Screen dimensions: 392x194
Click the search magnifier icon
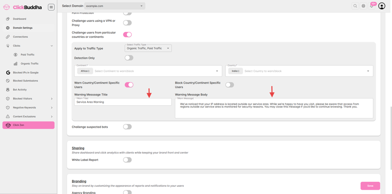click(x=355, y=6)
